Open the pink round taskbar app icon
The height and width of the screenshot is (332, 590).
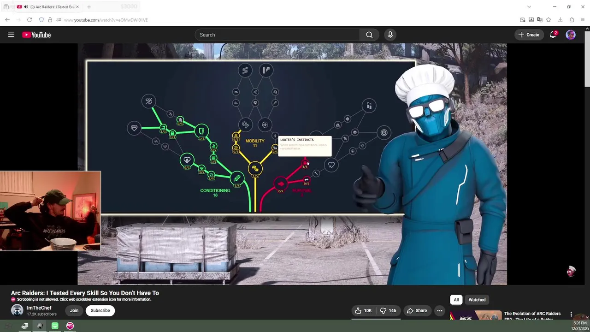[70, 326]
